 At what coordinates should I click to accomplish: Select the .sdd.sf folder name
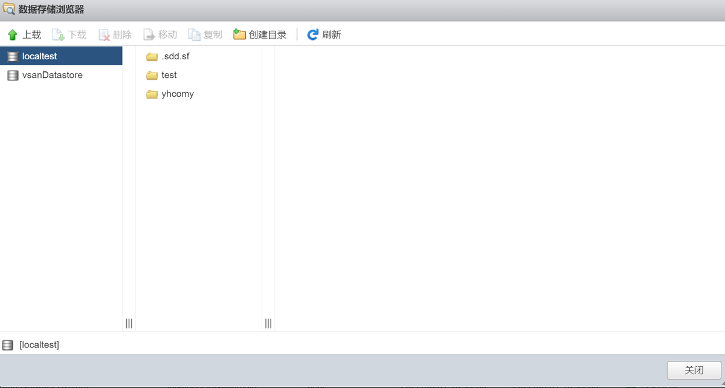point(176,57)
